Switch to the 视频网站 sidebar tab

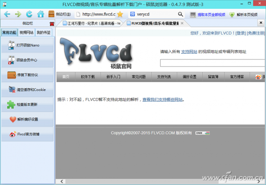pos(27,32)
